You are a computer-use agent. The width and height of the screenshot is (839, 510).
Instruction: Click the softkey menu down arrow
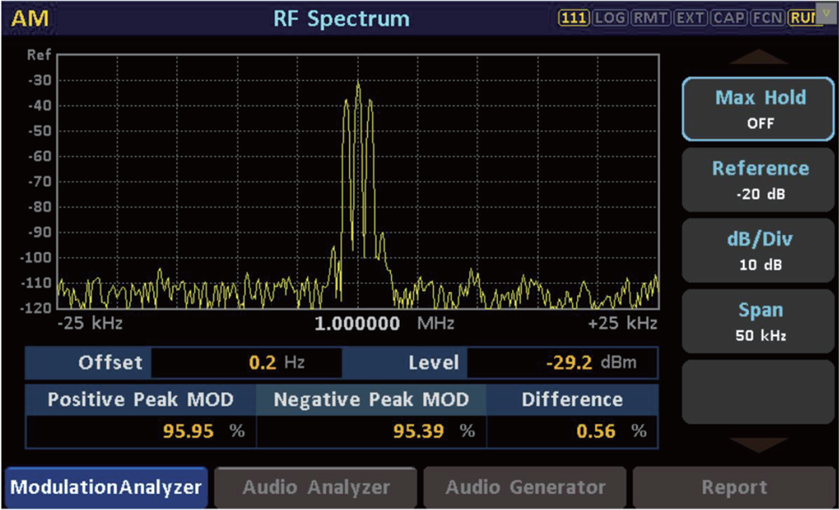tap(758, 445)
